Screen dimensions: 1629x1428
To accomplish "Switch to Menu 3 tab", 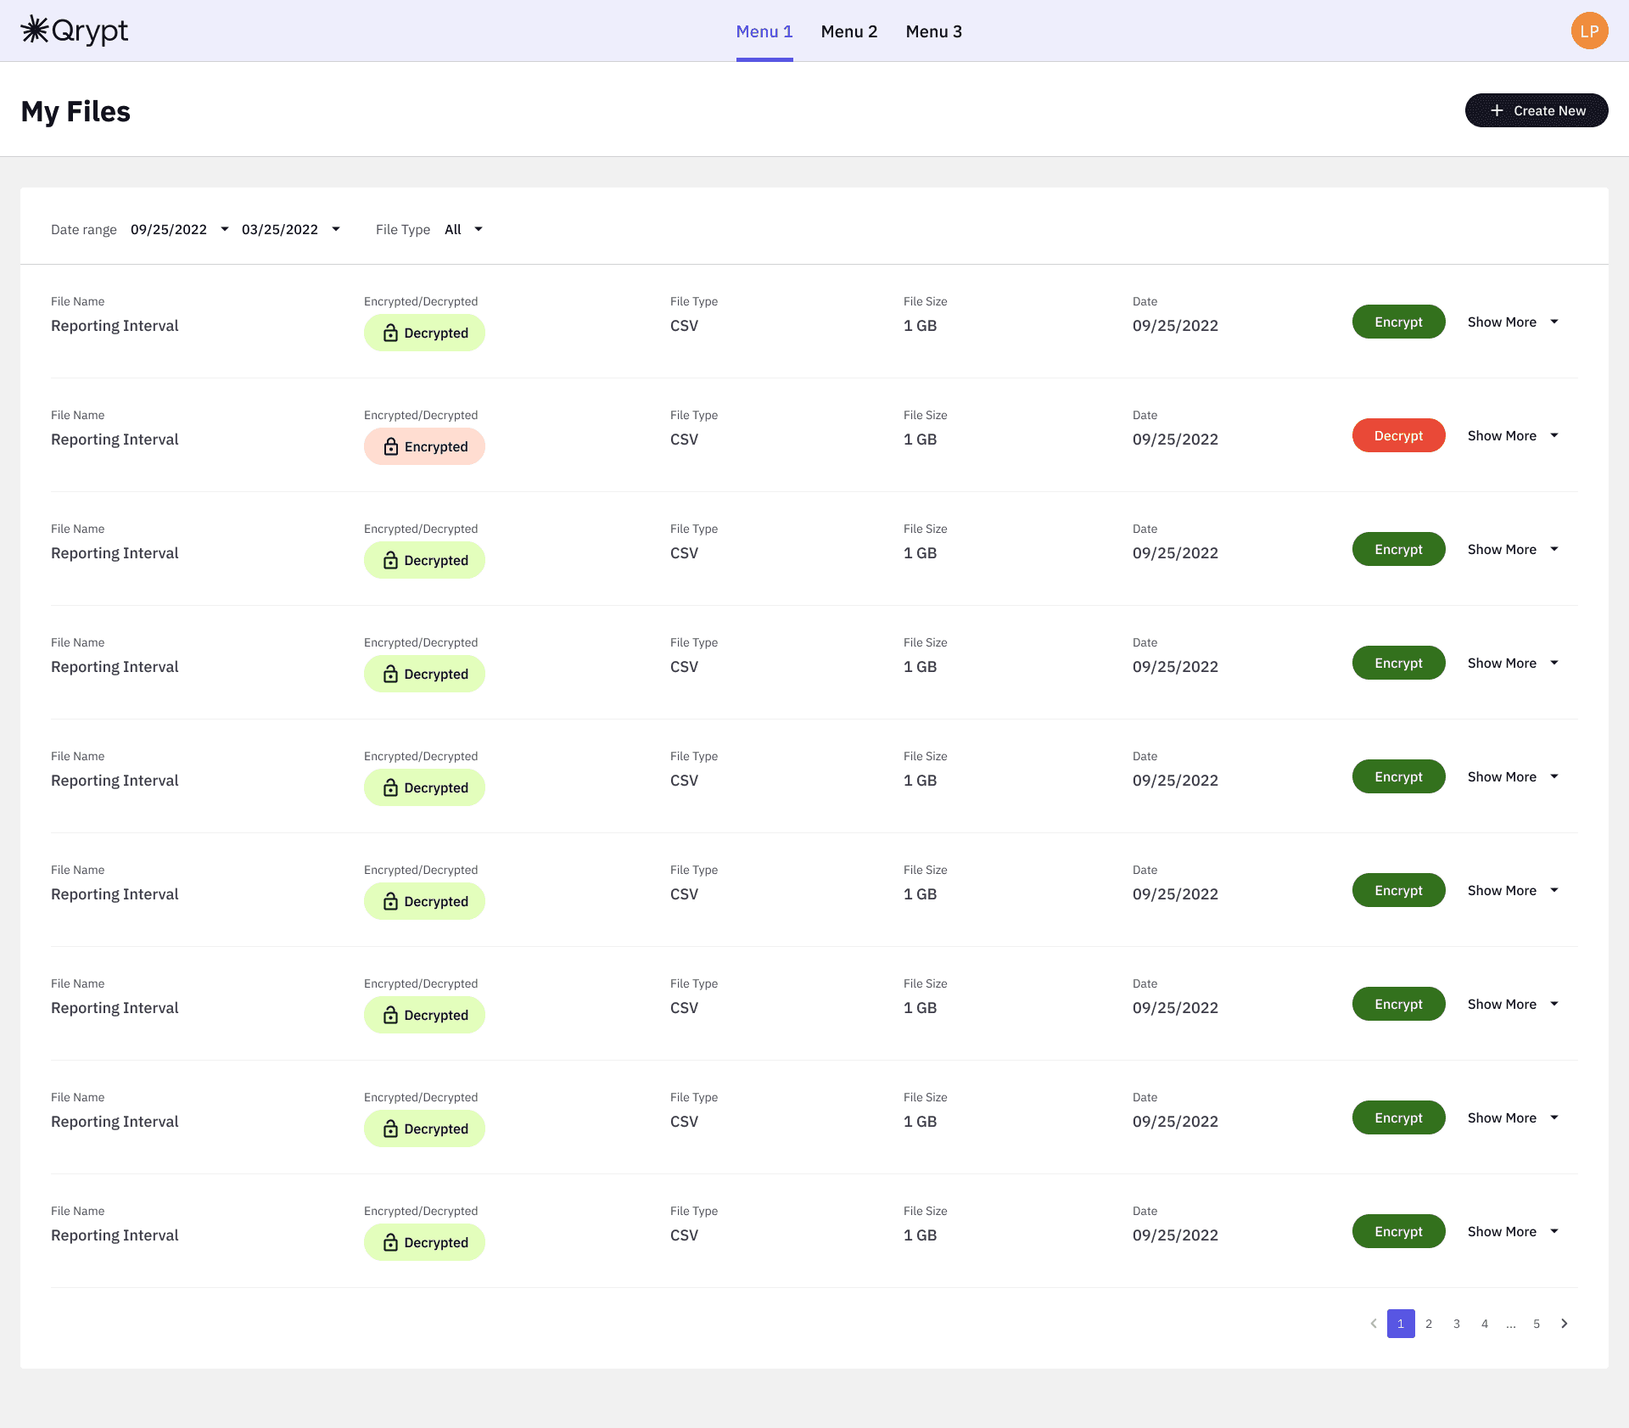I will (x=933, y=31).
